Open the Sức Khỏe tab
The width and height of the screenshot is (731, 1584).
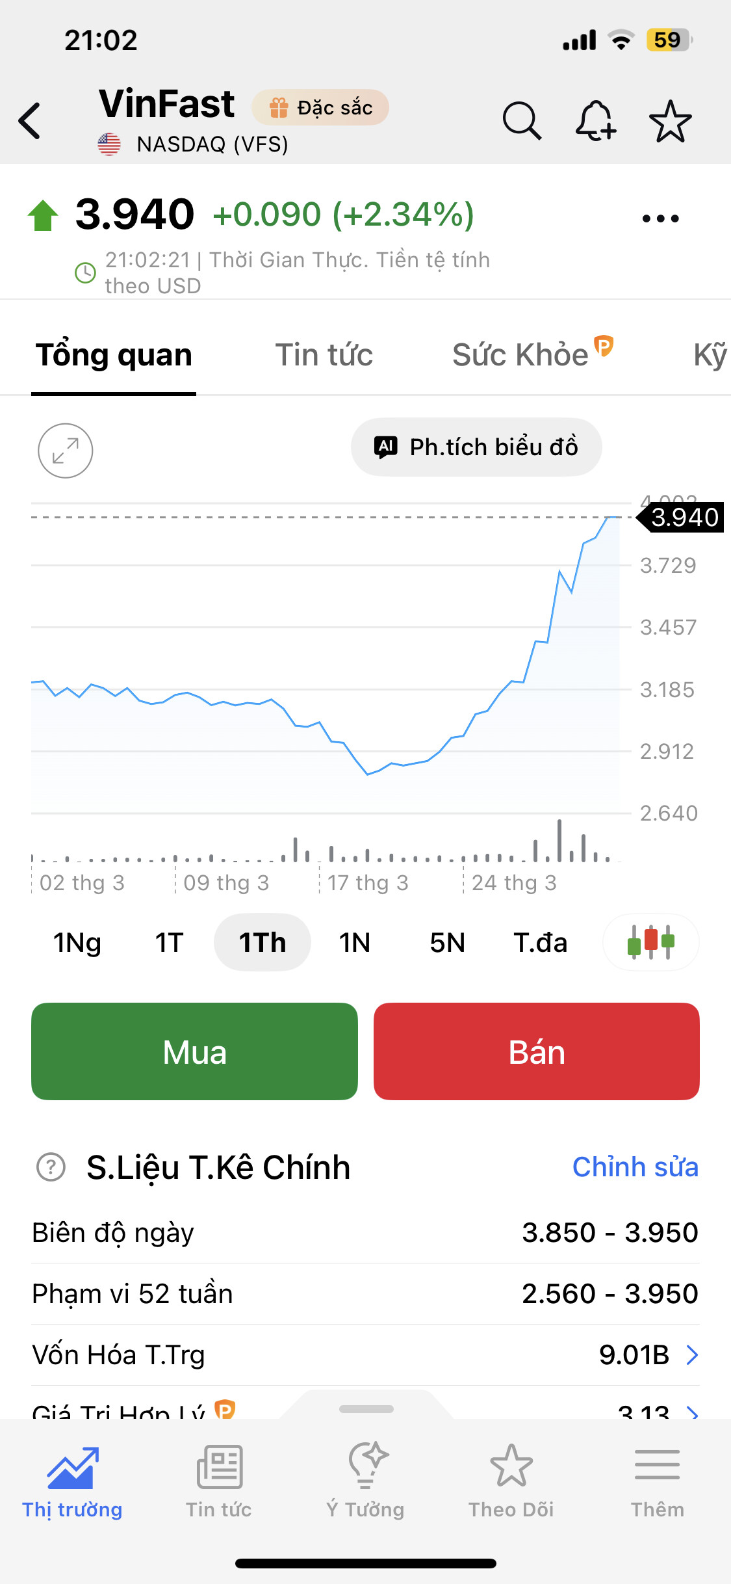point(521,355)
